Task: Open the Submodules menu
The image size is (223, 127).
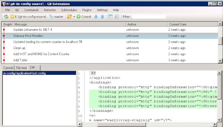Action: [69, 10]
